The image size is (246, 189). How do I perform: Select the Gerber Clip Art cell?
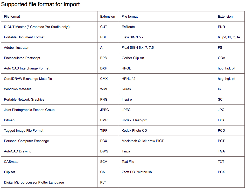[133, 58]
